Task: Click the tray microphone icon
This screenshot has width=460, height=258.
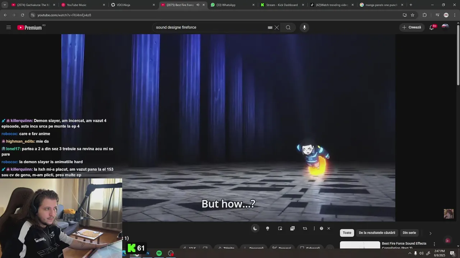Action: (x=415, y=253)
